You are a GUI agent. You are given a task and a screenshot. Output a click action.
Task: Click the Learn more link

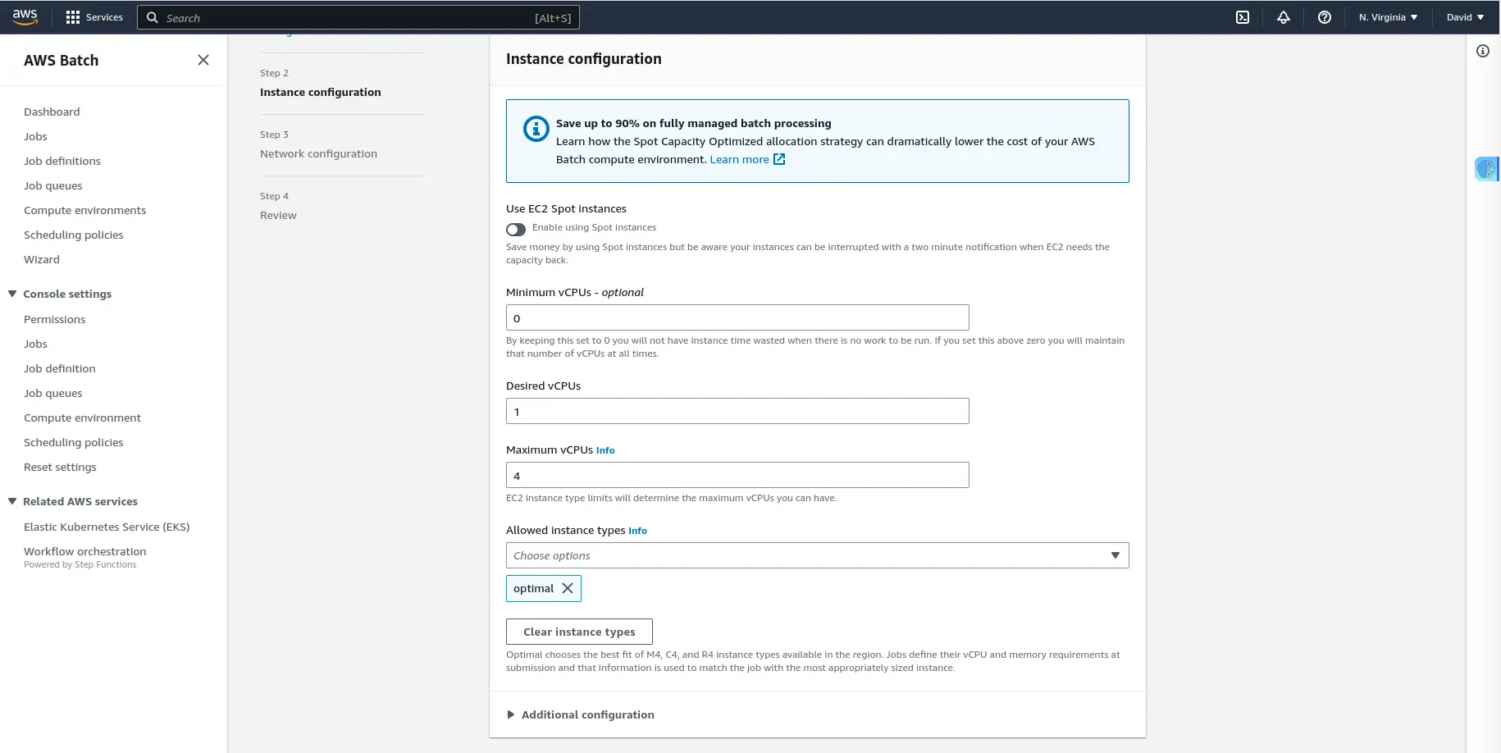coord(740,159)
